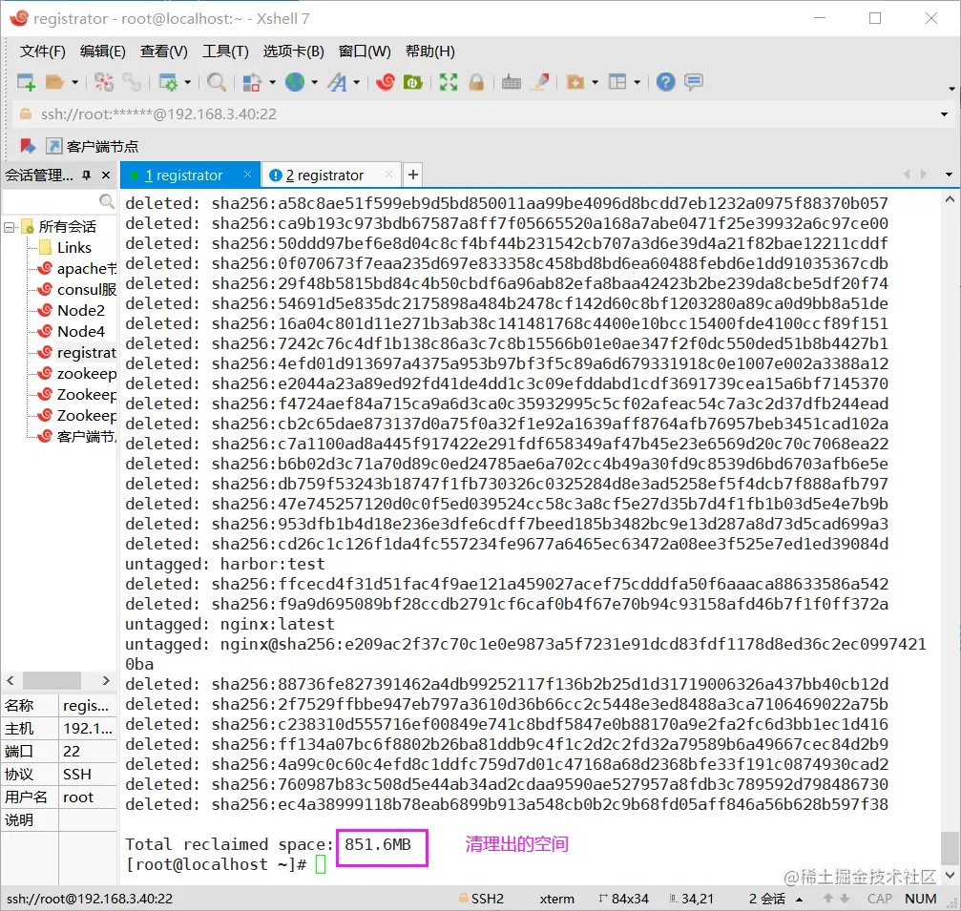
Task: Expand the session Properties dropdown arrow
Action: (x=188, y=82)
